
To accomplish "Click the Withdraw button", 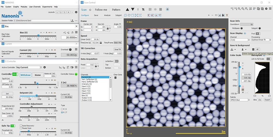I will click(25, 75).
